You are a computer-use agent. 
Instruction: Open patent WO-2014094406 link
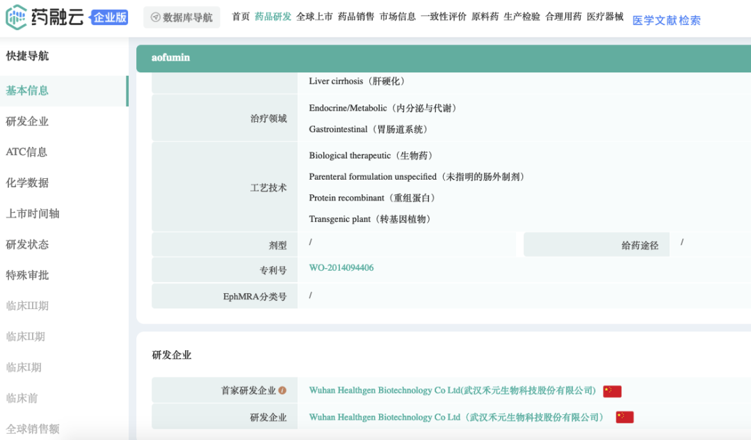[341, 268]
